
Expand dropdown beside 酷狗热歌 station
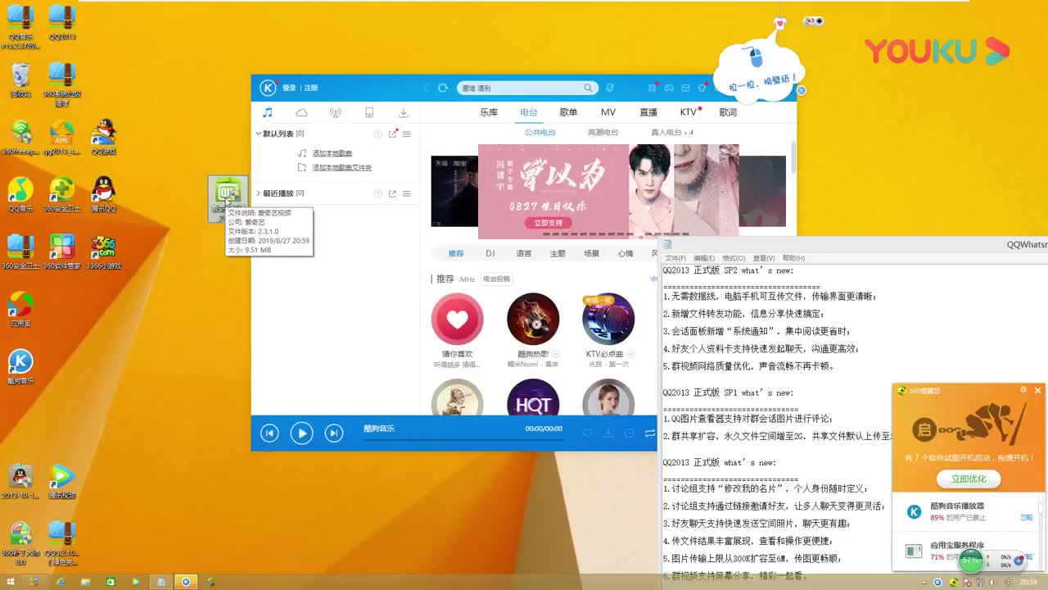[555, 354]
